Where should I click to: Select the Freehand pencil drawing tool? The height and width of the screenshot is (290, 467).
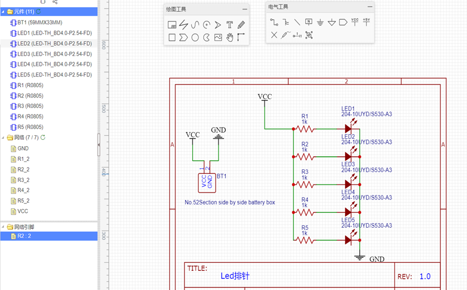coord(241,25)
